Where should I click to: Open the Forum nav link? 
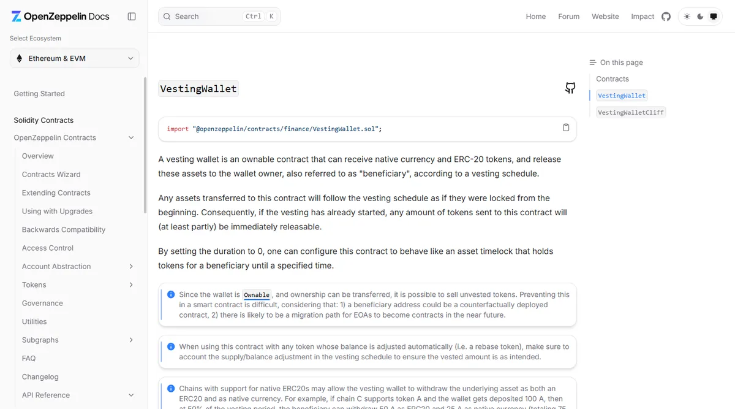click(569, 17)
